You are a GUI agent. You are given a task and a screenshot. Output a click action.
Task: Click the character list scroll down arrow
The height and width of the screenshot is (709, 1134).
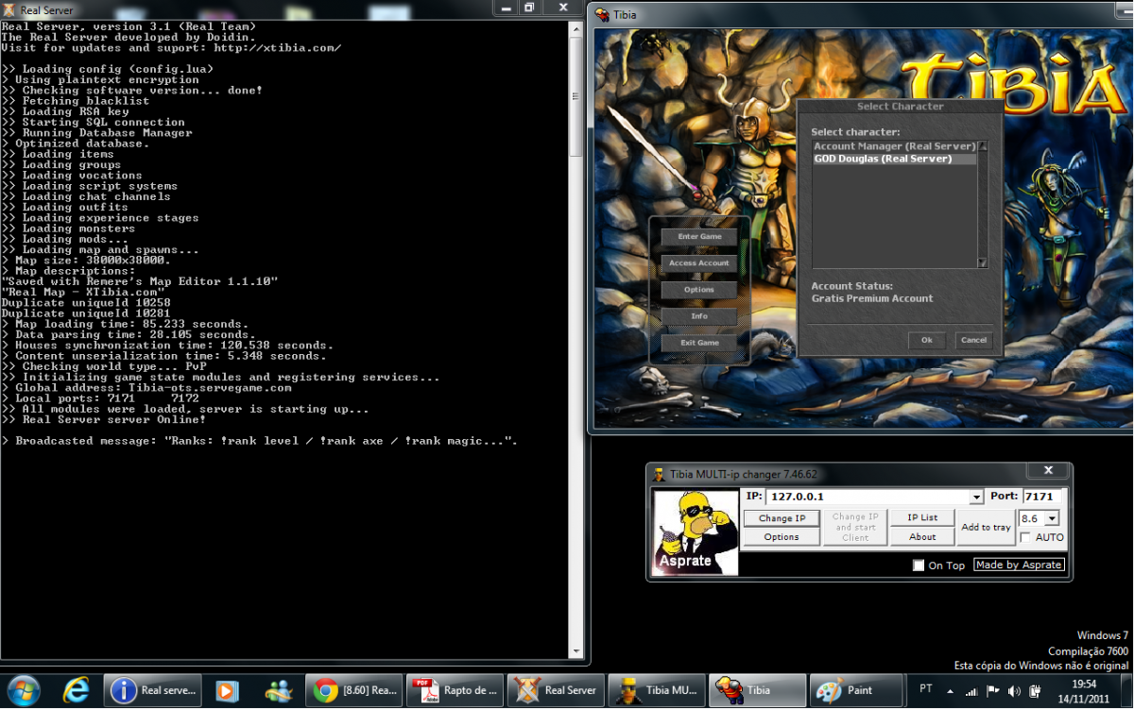point(983,263)
